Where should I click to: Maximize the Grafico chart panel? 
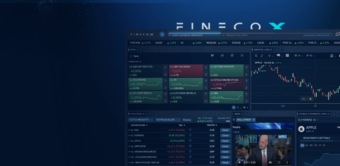point(282,50)
